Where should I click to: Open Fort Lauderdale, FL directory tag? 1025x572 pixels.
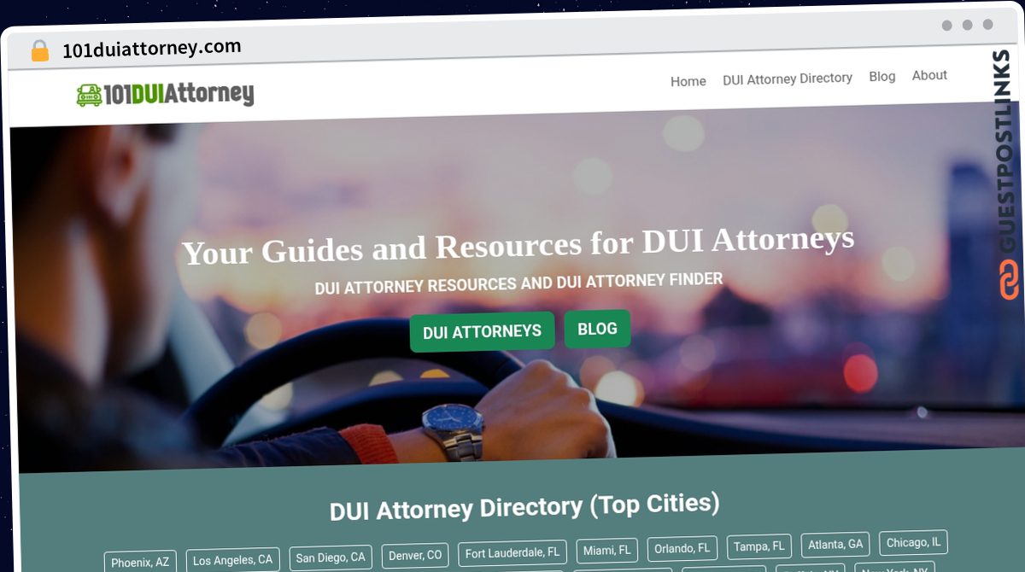512,552
